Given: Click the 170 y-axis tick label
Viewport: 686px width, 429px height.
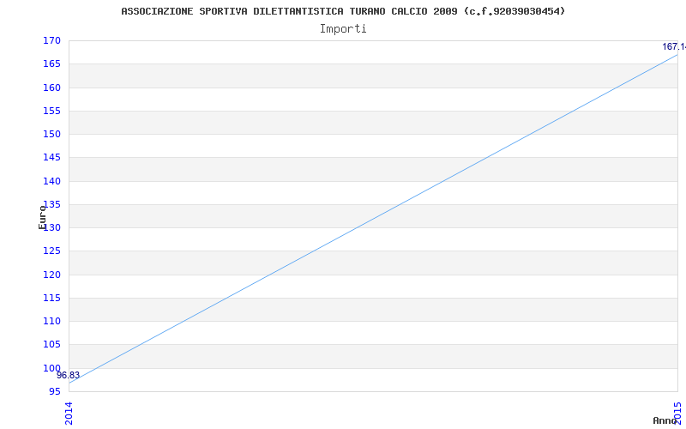Looking at the screenshot, I should pyautogui.click(x=51, y=40).
